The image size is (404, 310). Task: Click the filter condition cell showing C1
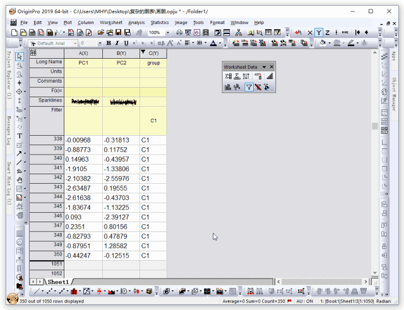tap(153, 121)
